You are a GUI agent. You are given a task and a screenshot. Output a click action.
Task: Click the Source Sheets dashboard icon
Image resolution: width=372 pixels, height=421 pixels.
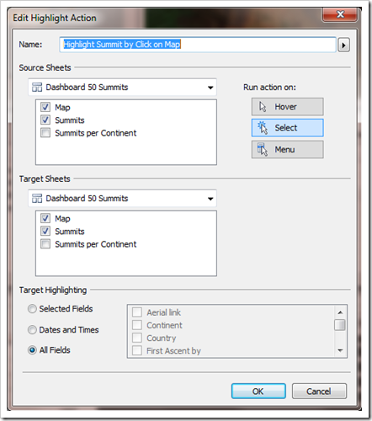click(37, 88)
